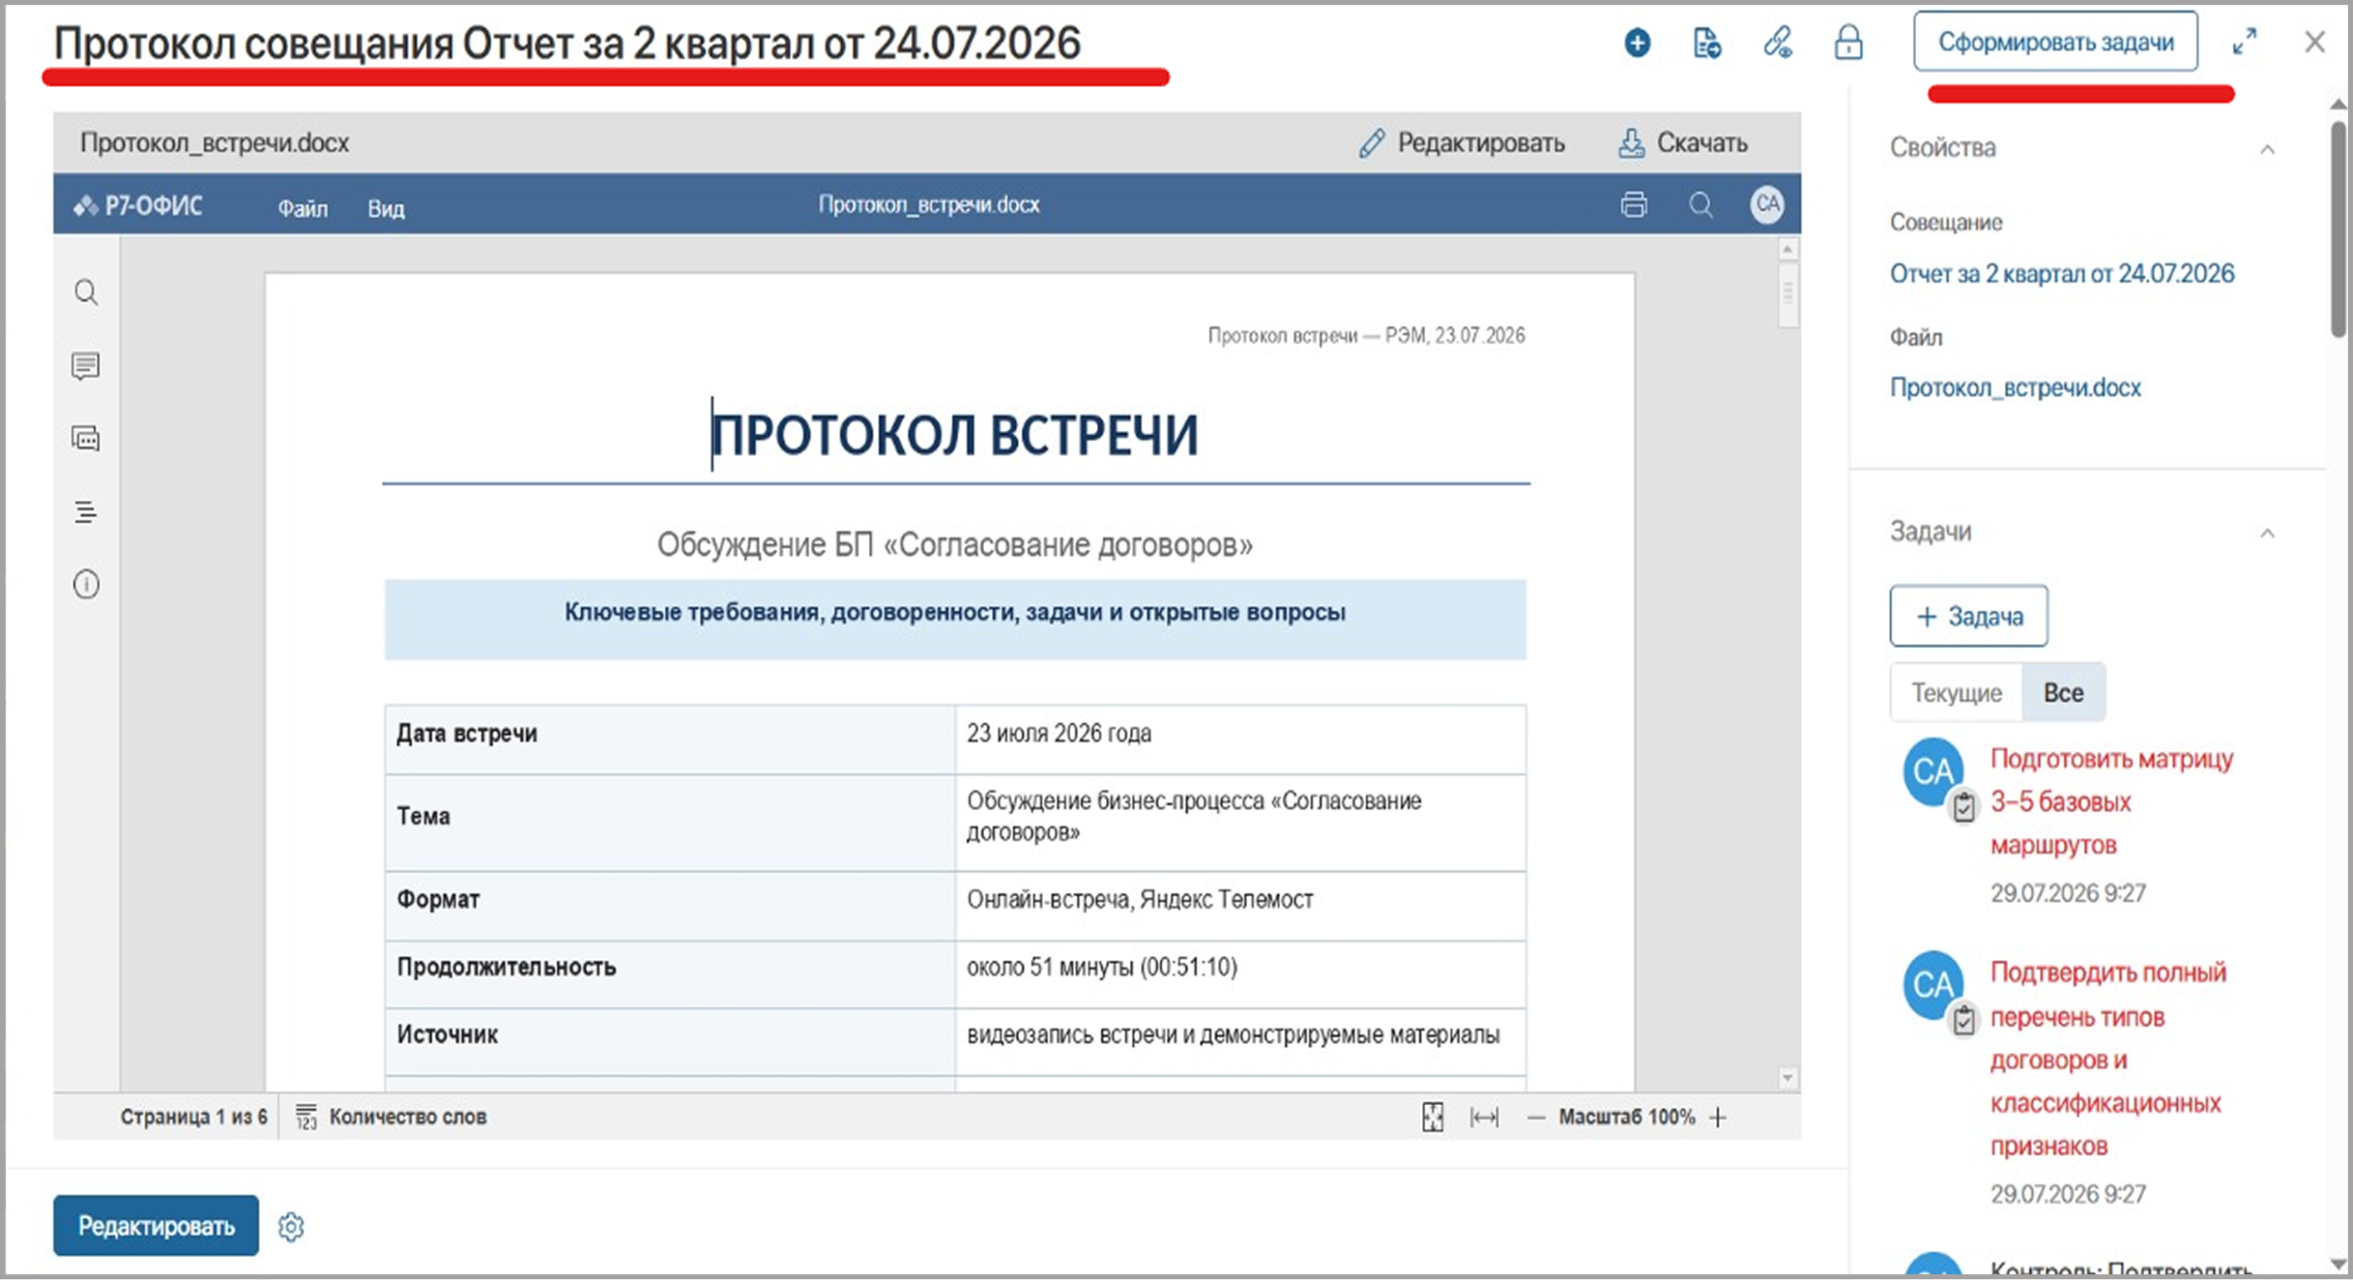Switch to the Текущие tasks tab

click(1957, 692)
